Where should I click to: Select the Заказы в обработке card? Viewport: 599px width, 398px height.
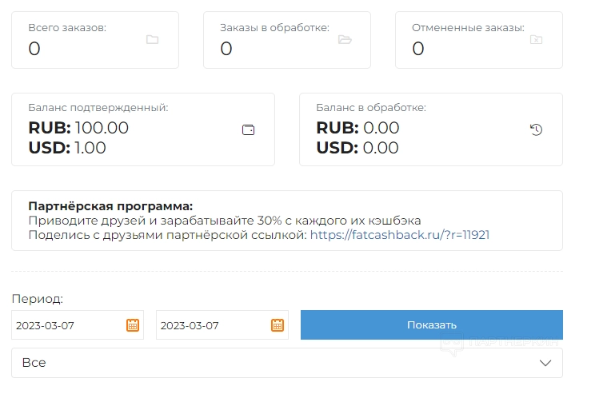coord(287,40)
